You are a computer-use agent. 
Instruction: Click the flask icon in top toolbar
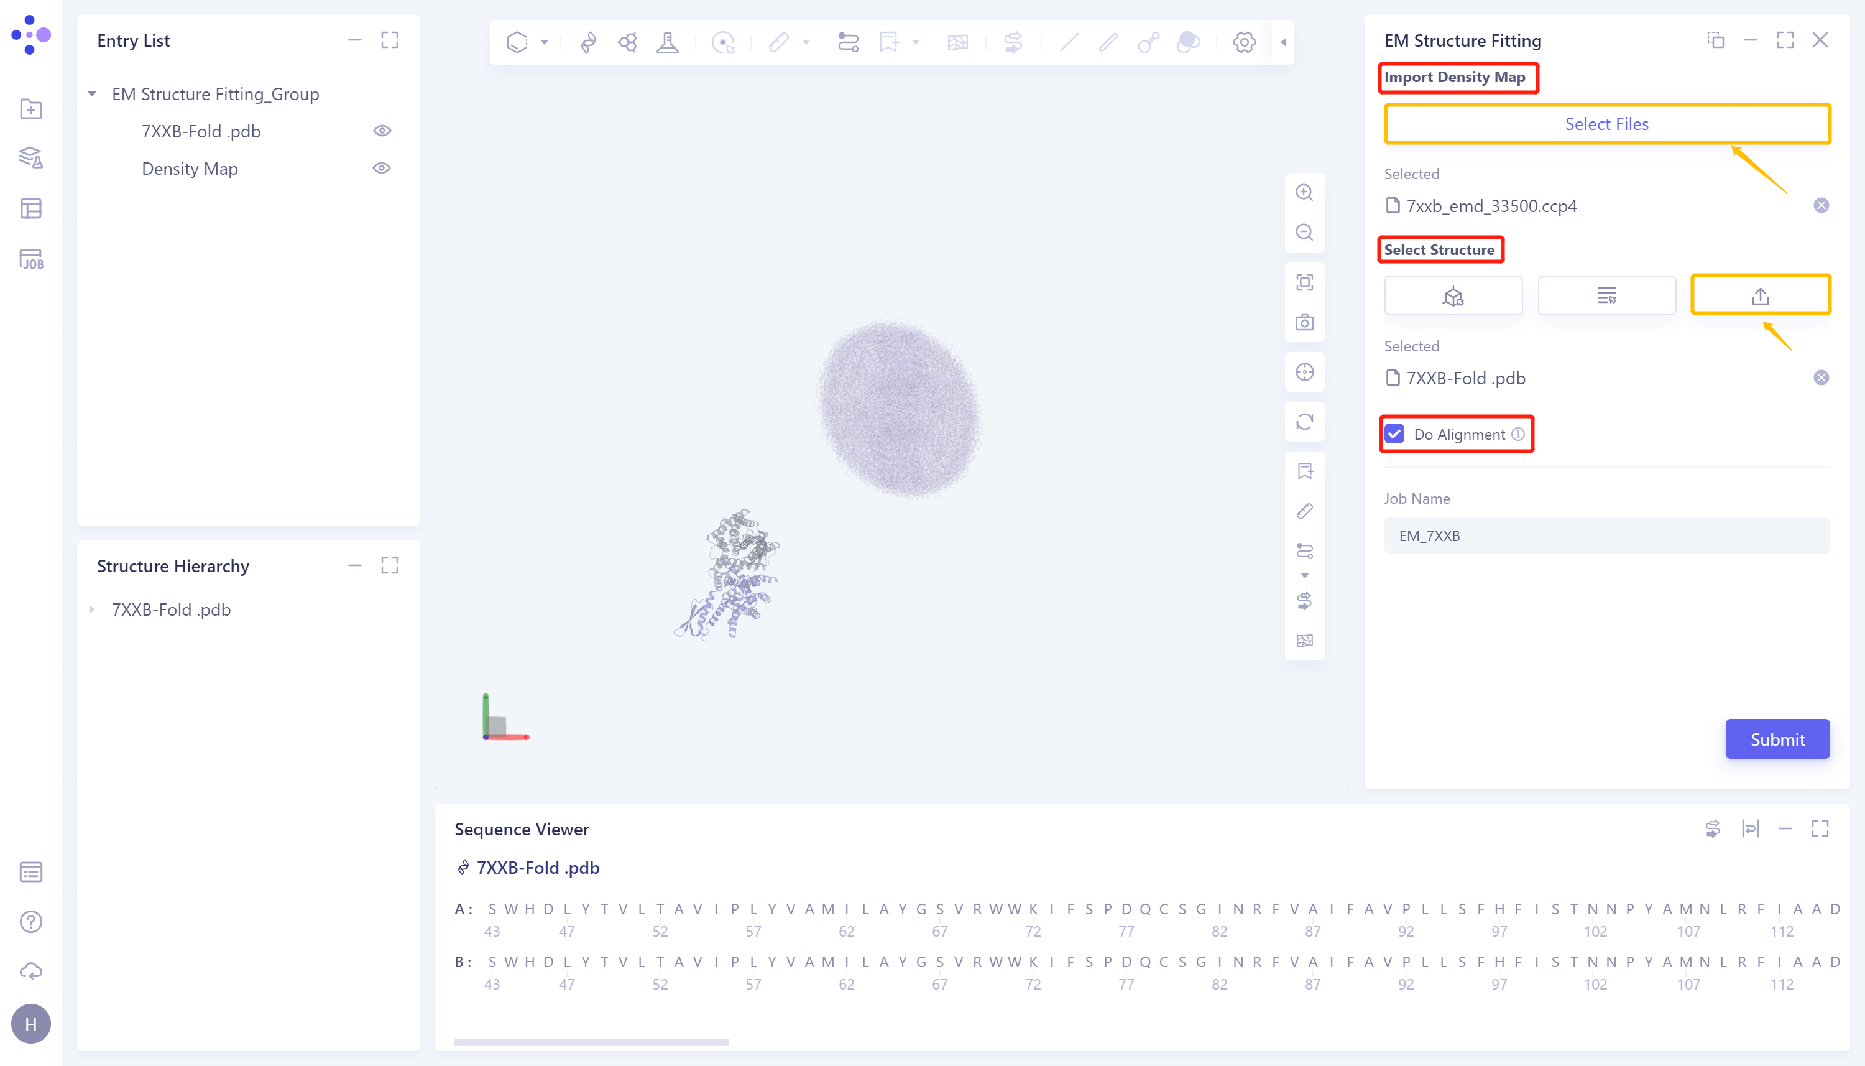(667, 42)
